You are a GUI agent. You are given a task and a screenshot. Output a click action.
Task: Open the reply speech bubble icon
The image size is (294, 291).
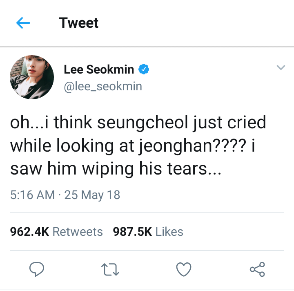(37, 269)
